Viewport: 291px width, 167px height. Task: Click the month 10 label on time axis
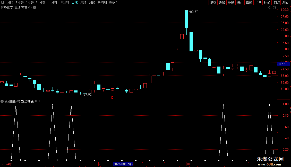pos(188,164)
